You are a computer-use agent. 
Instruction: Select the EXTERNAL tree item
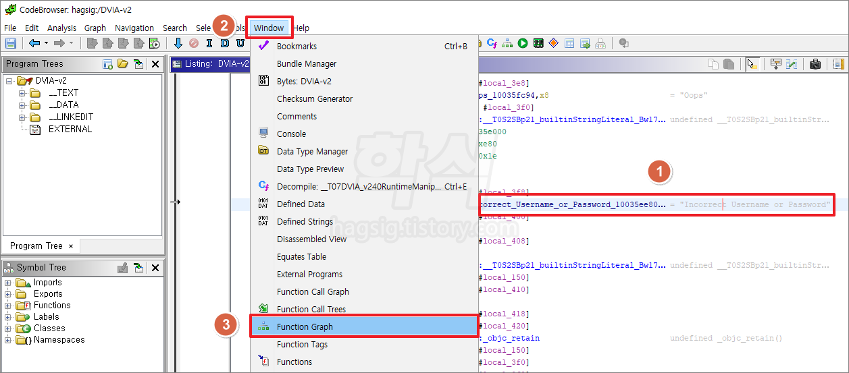click(70, 129)
